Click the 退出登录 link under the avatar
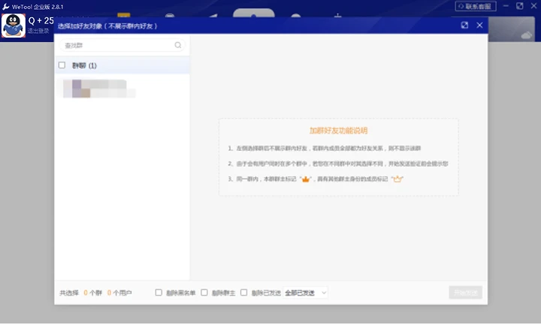This screenshot has width=541, height=325. tap(38, 31)
